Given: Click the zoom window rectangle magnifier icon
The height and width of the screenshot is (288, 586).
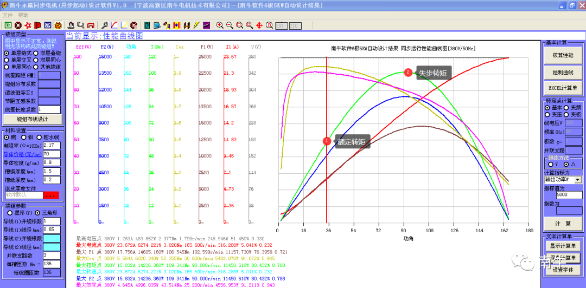Looking at the screenshot, I should coord(240,25).
